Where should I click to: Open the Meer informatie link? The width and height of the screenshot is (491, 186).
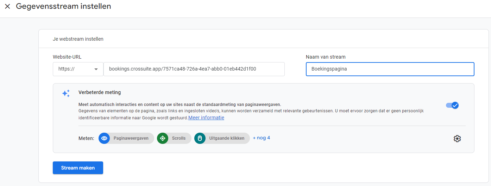206,118
